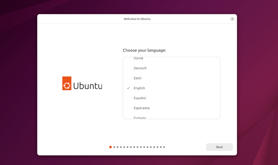Click the third page indicator dot

click(118, 147)
